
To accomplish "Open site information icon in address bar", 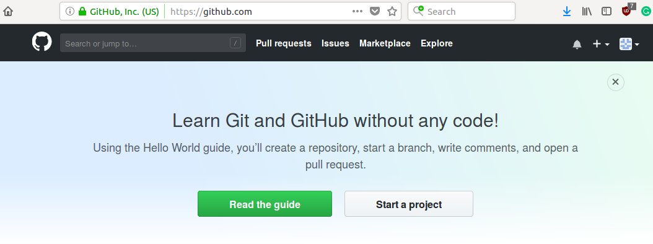I will [69, 12].
